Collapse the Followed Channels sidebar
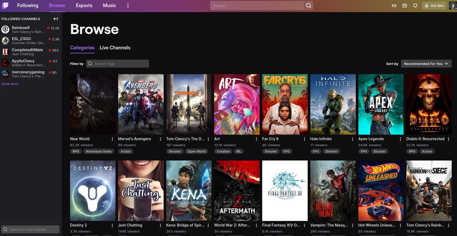This screenshot has height=236, width=457. [56, 19]
